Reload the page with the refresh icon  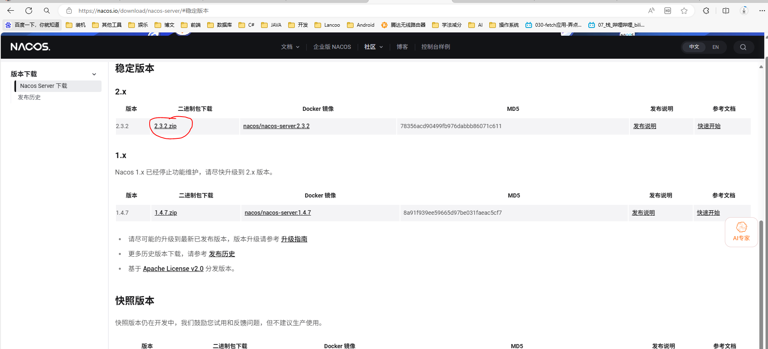pos(29,11)
